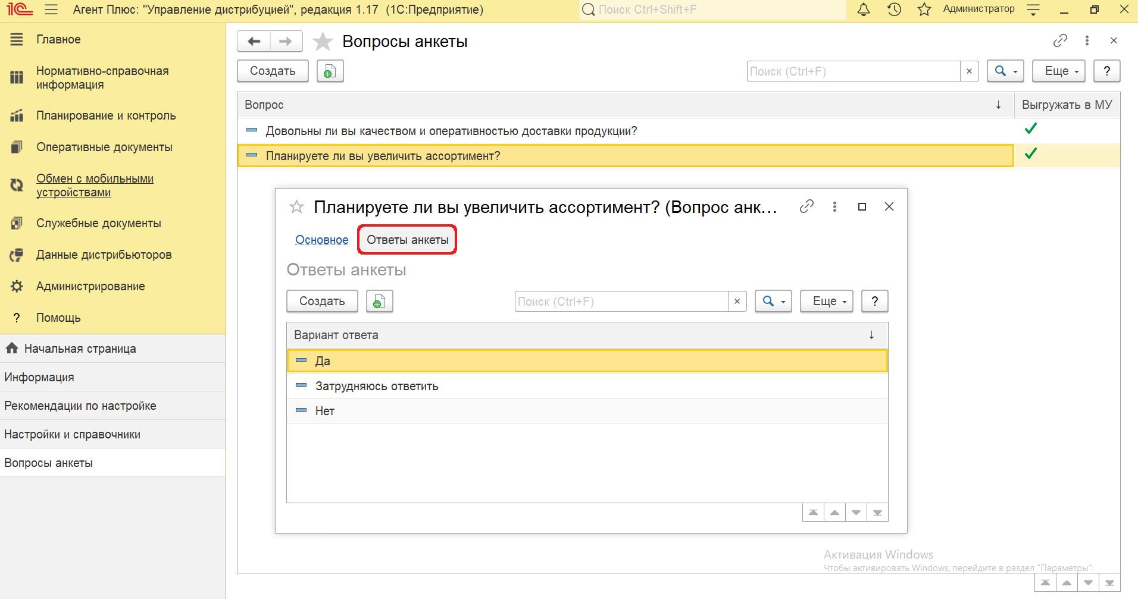The width and height of the screenshot is (1138, 599).
Task: Click Создать in Вопросы анкеты toolbar
Action: [x=273, y=71]
